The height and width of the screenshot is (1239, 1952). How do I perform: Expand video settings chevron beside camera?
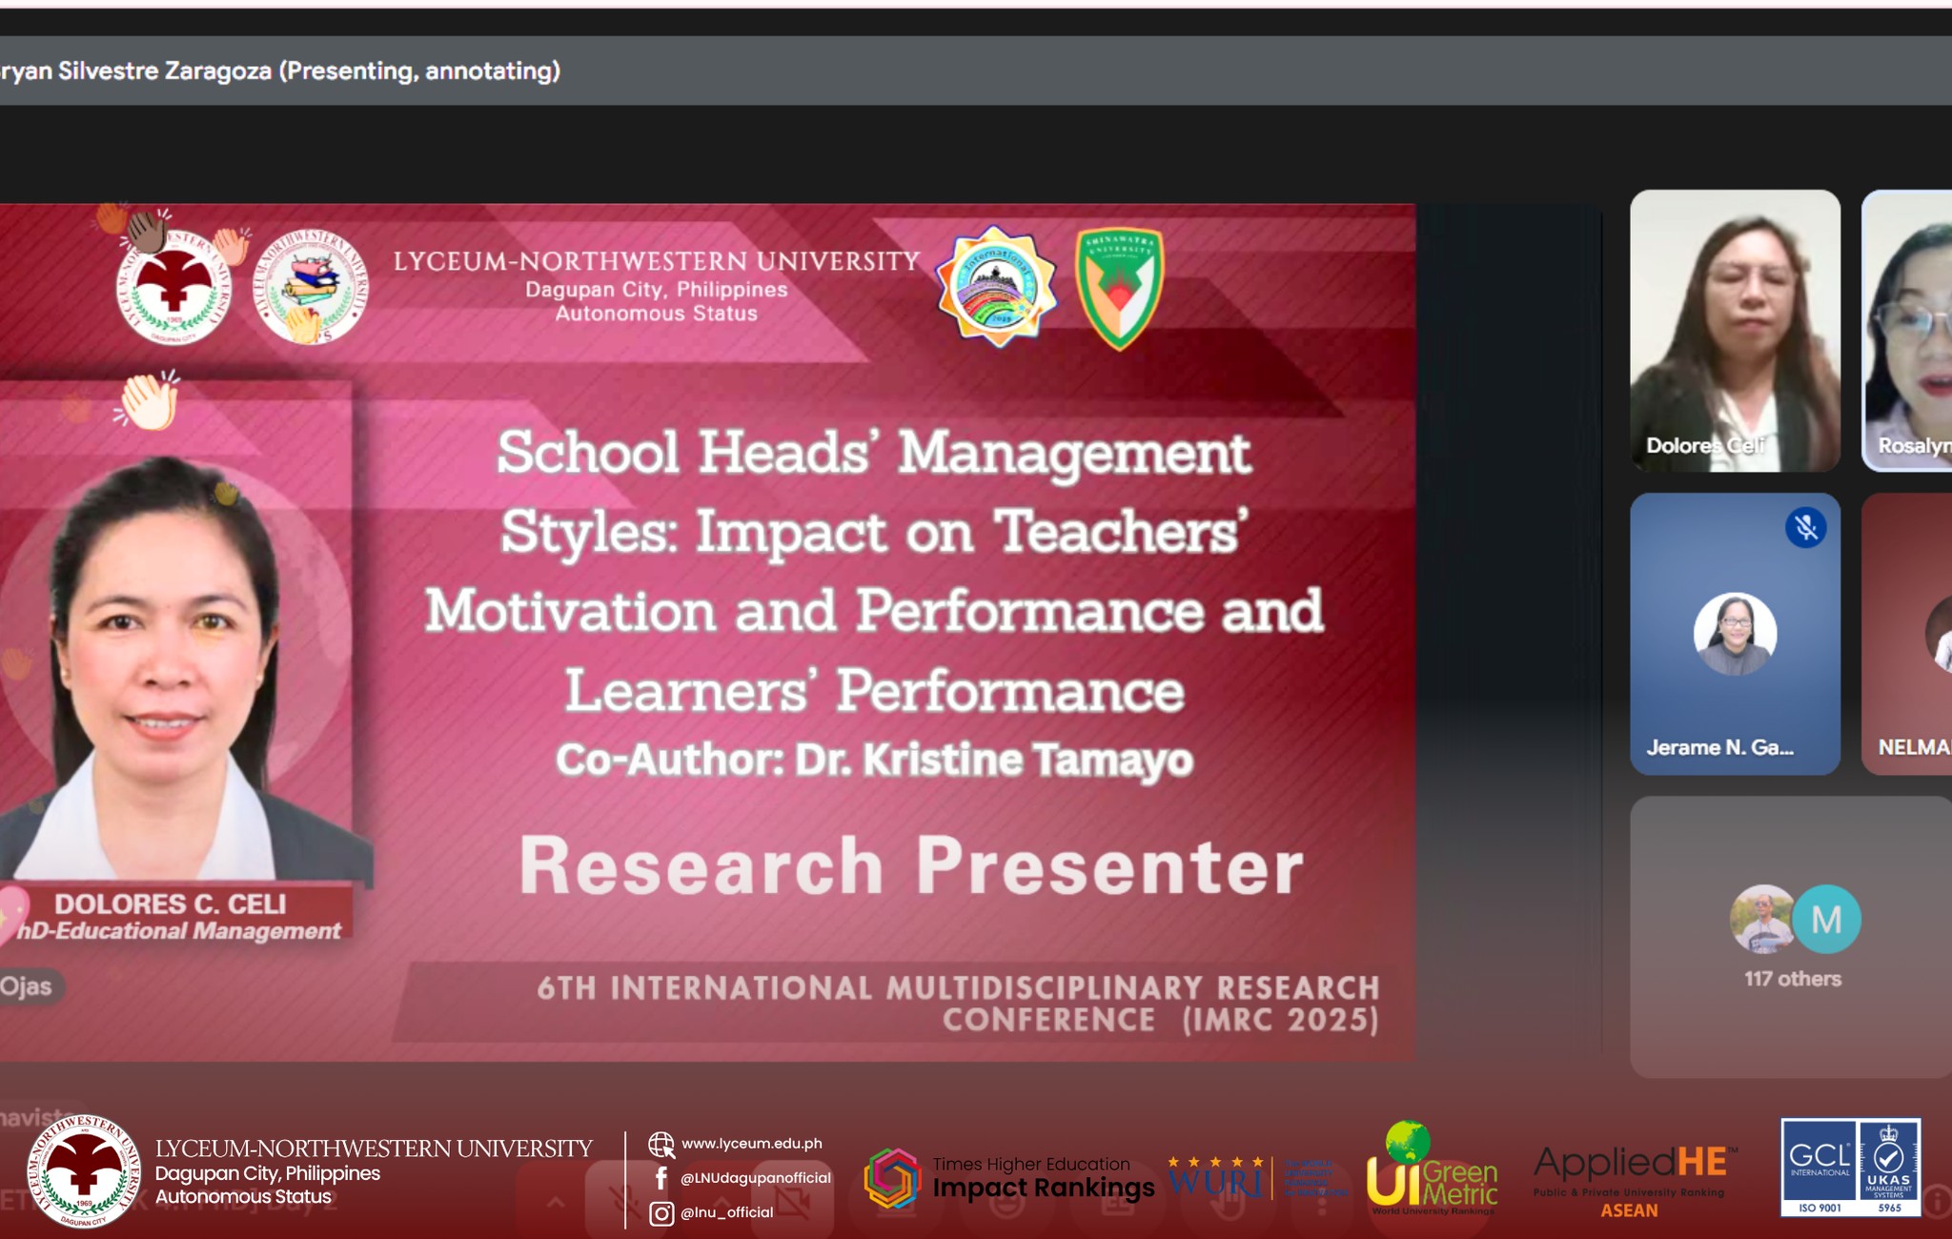[723, 1202]
